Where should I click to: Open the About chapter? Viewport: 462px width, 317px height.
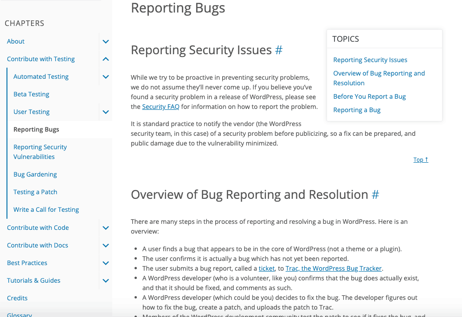[x=16, y=42]
